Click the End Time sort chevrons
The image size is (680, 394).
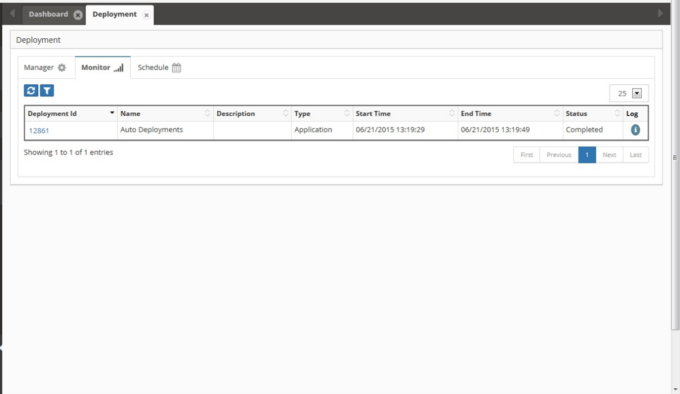tap(557, 112)
